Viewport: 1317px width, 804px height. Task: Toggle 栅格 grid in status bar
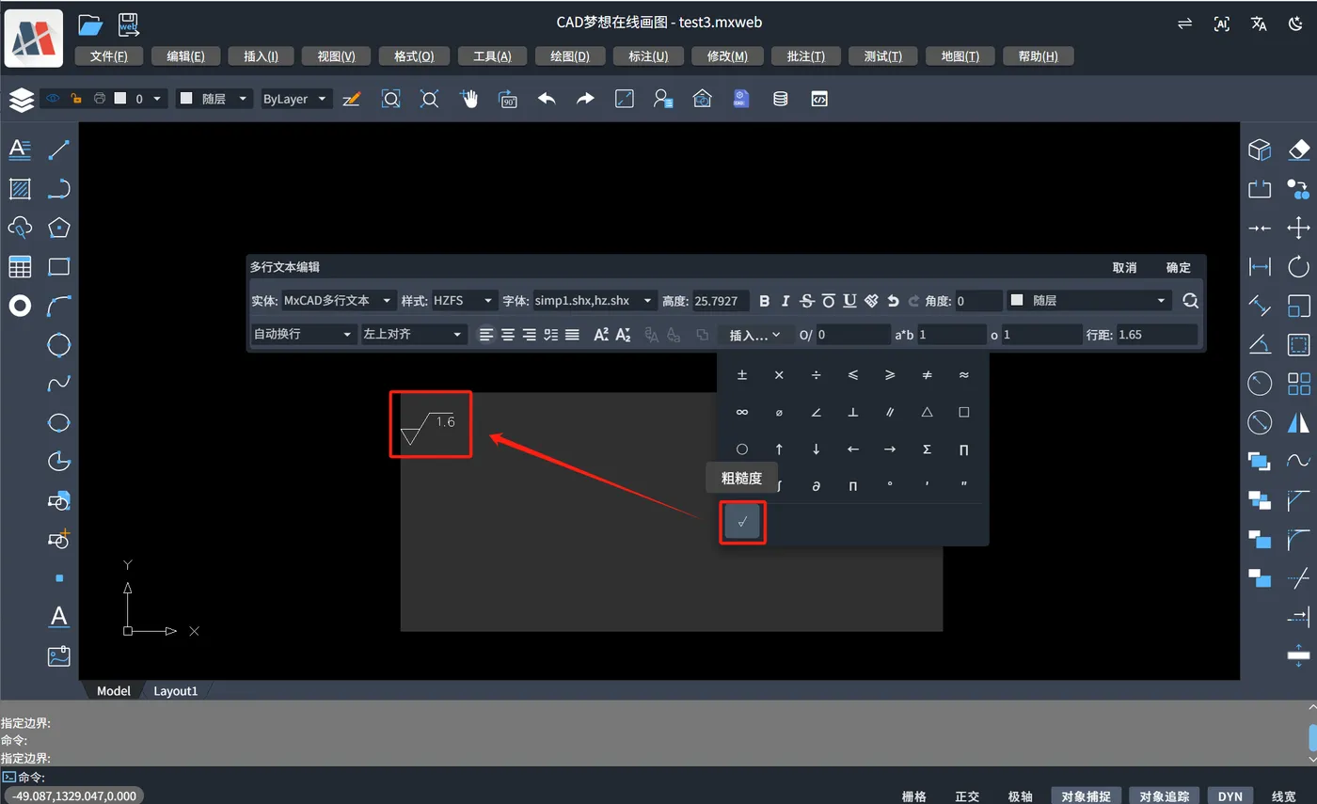tap(914, 796)
